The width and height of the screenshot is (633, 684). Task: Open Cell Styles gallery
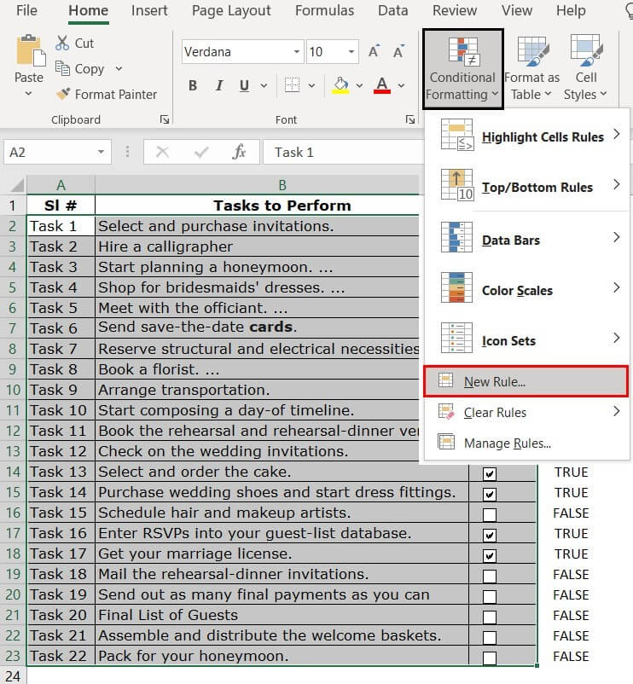pyautogui.click(x=585, y=69)
